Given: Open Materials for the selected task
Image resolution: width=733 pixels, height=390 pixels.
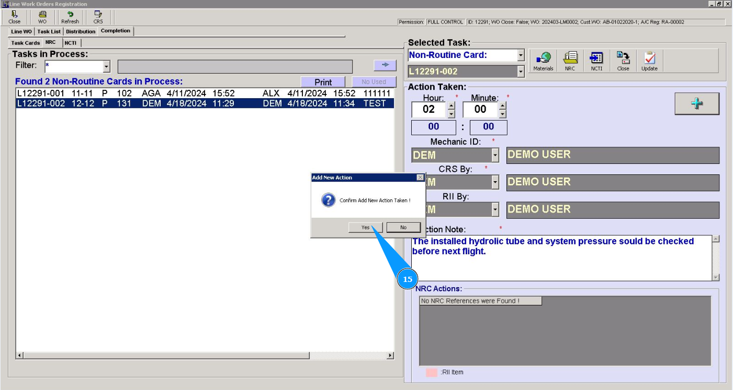Looking at the screenshot, I should click(x=543, y=61).
